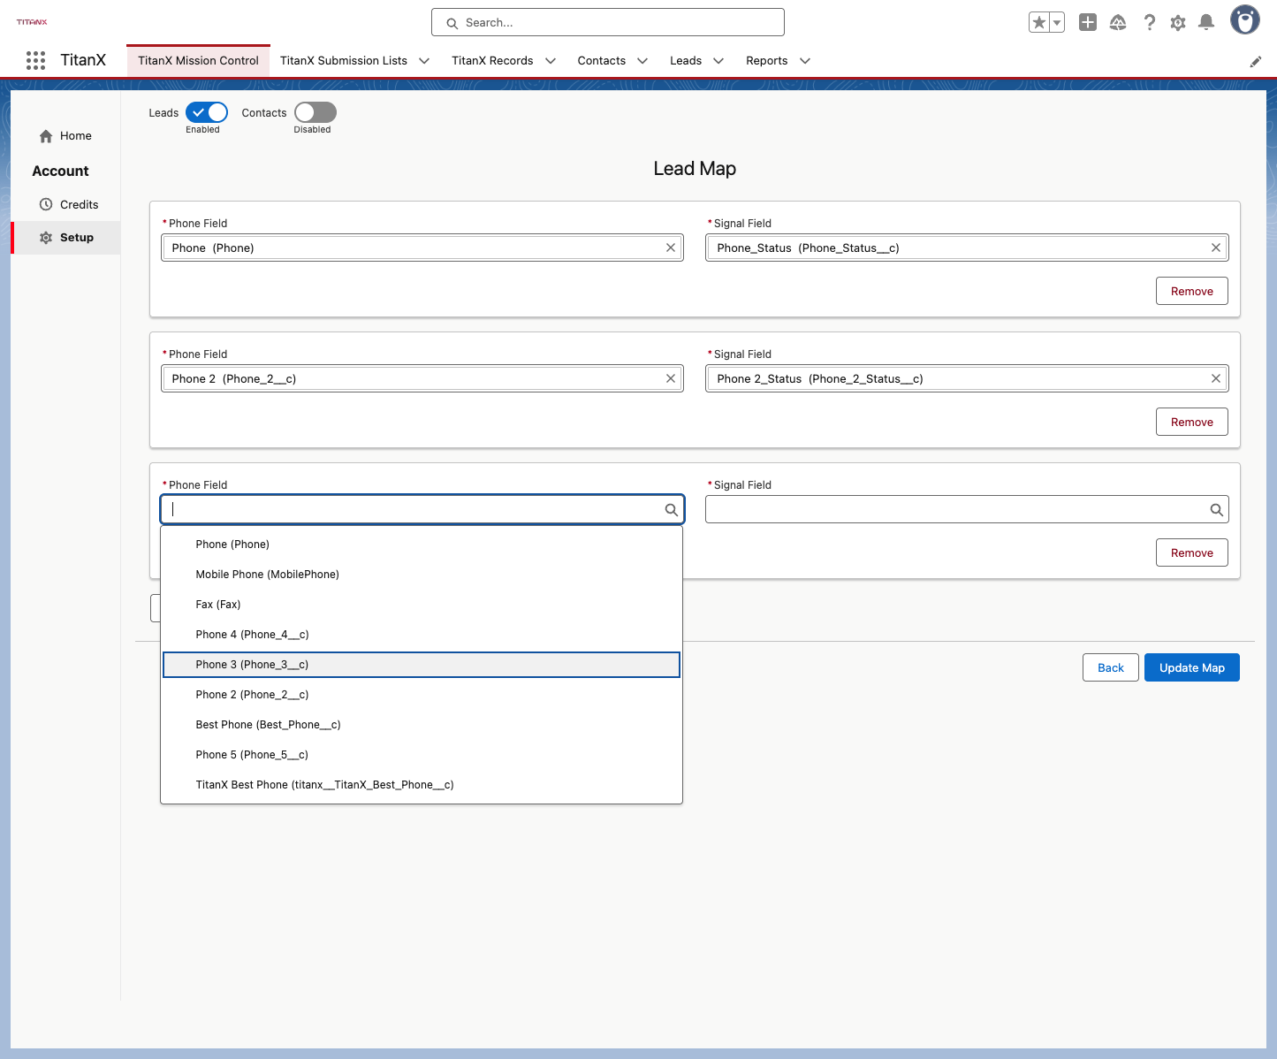The height and width of the screenshot is (1059, 1277).
Task: Switch to TitanX Mission Control tab
Action: (198, 61)
